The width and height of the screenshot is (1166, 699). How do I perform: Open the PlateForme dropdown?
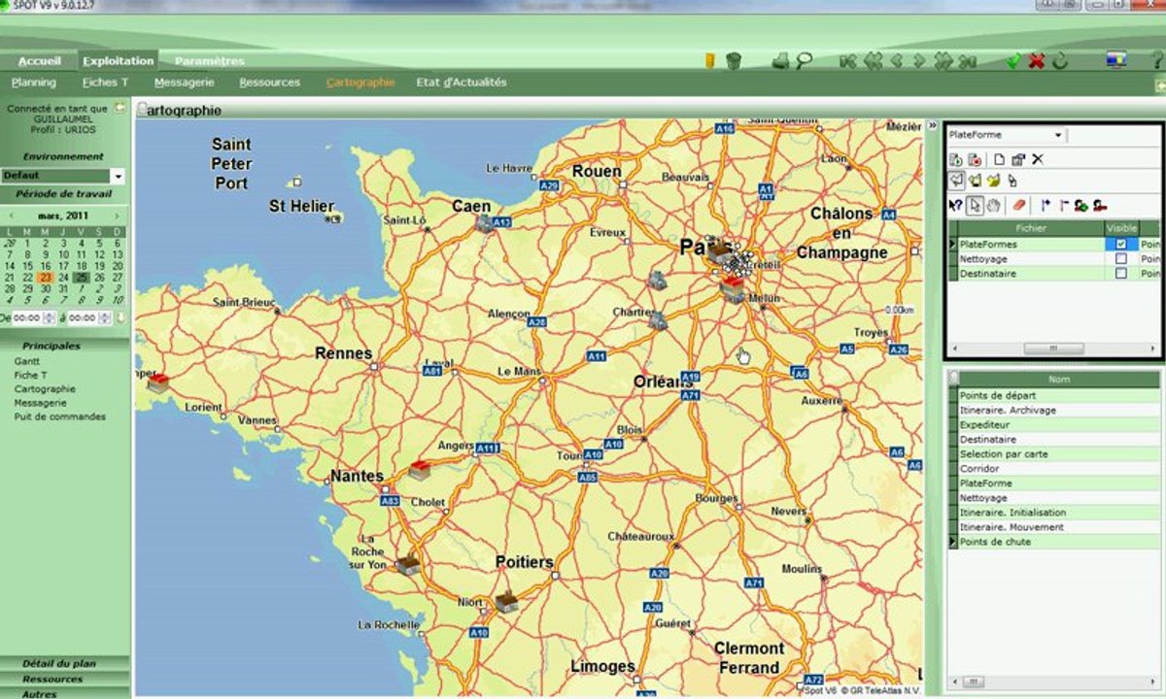pyautogui.click(x=1058, y=135)
